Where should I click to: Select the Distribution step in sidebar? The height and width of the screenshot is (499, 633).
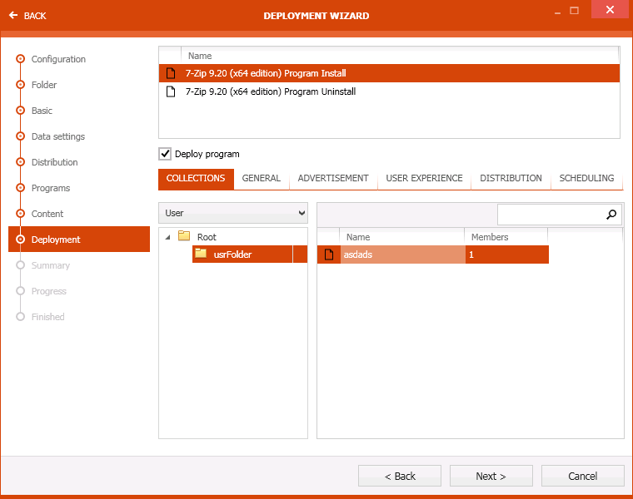(x=54, y=162)
